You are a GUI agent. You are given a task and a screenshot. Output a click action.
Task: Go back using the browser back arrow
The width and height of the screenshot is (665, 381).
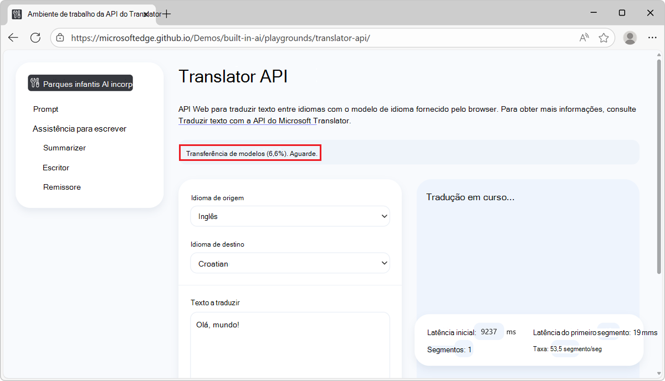click(x=13, y=38)
